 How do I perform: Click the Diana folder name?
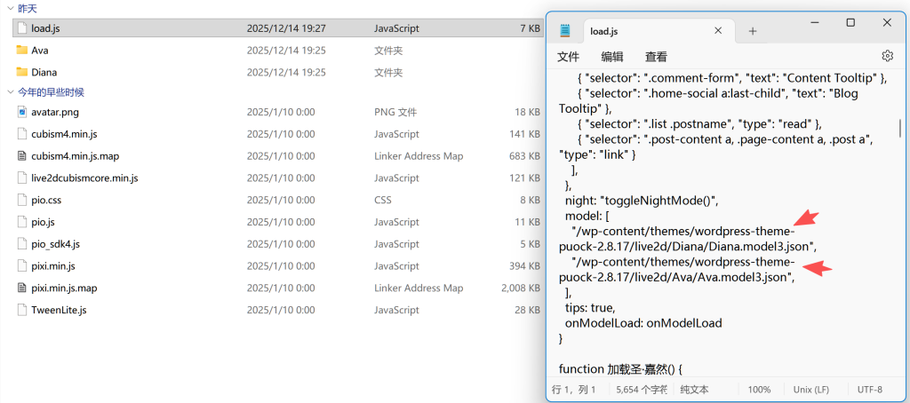pos(44,73)
